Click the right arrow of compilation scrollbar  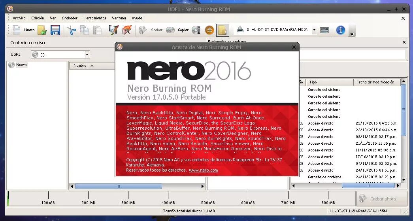point(202,186)
